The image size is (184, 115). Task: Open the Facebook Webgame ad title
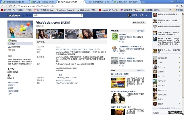(123, 91)
